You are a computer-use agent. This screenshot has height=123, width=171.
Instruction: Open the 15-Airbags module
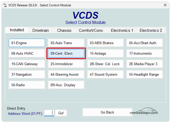pos(105,53)
